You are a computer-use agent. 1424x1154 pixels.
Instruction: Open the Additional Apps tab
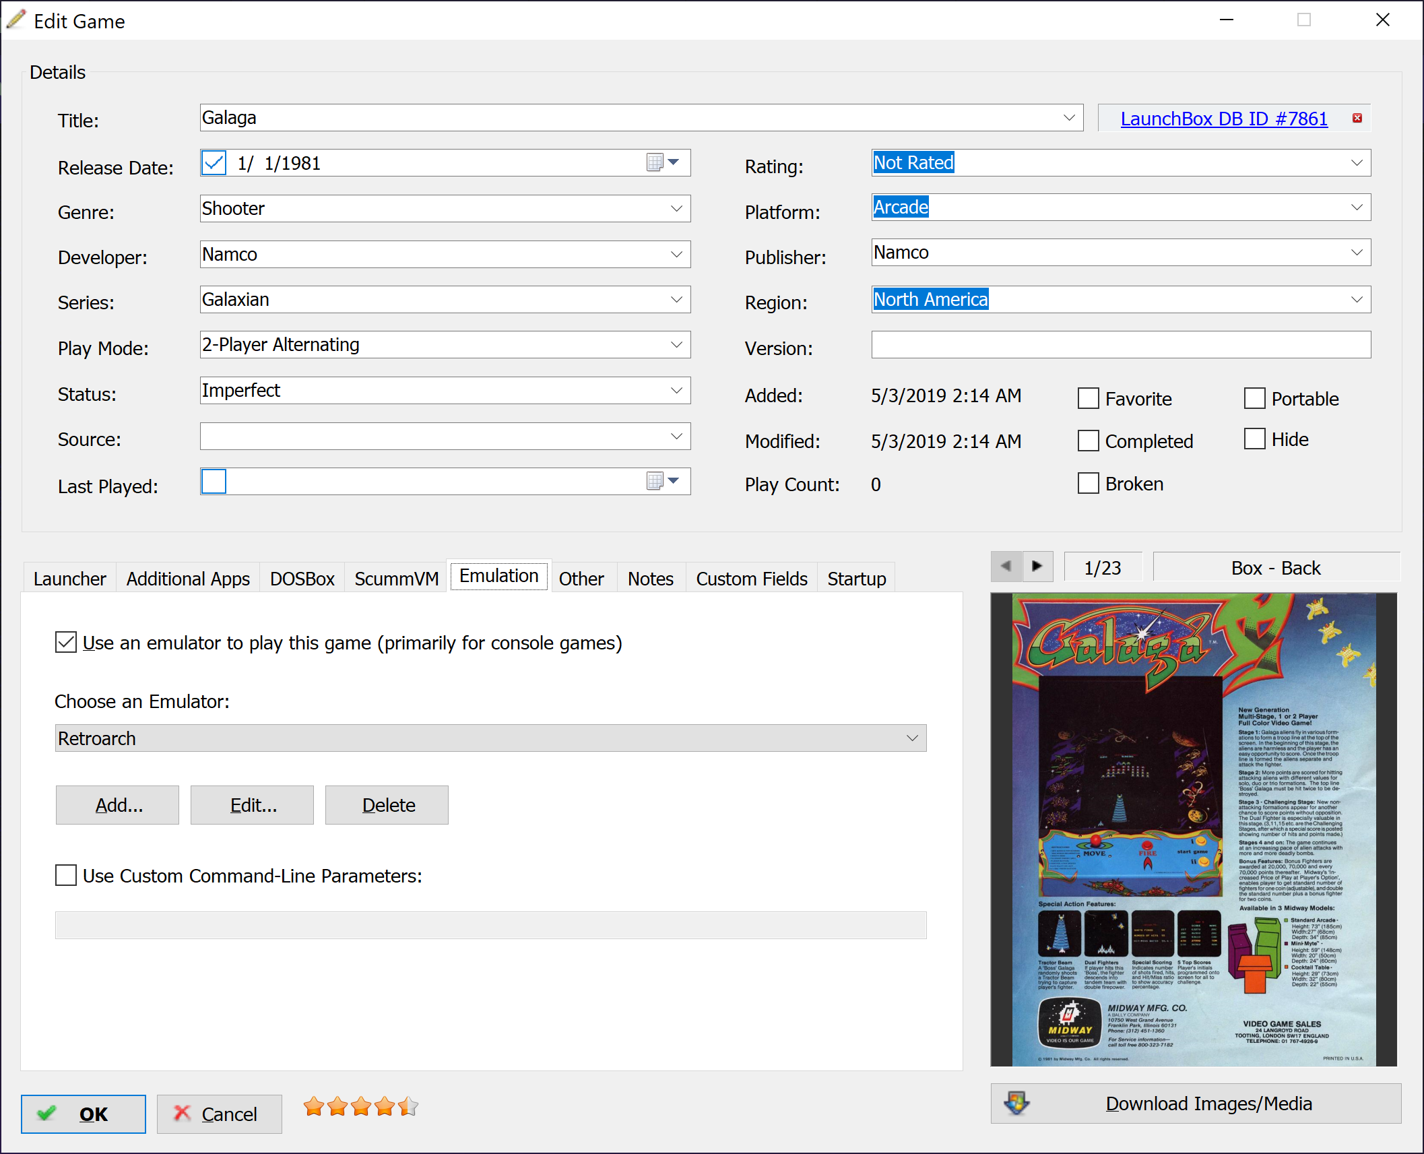click(x=188, y=579)
